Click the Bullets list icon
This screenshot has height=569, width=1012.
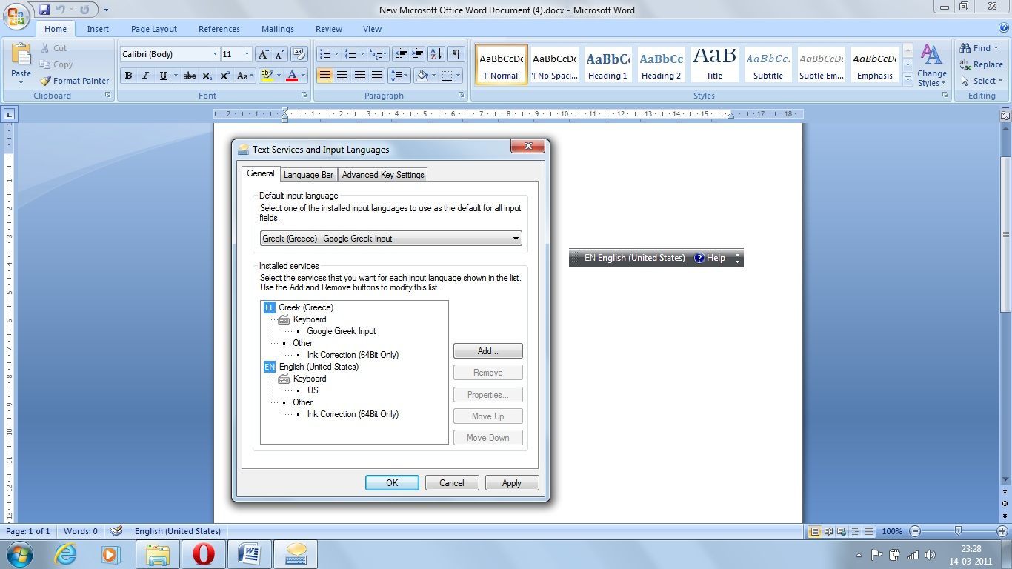(x=324, y=54)
